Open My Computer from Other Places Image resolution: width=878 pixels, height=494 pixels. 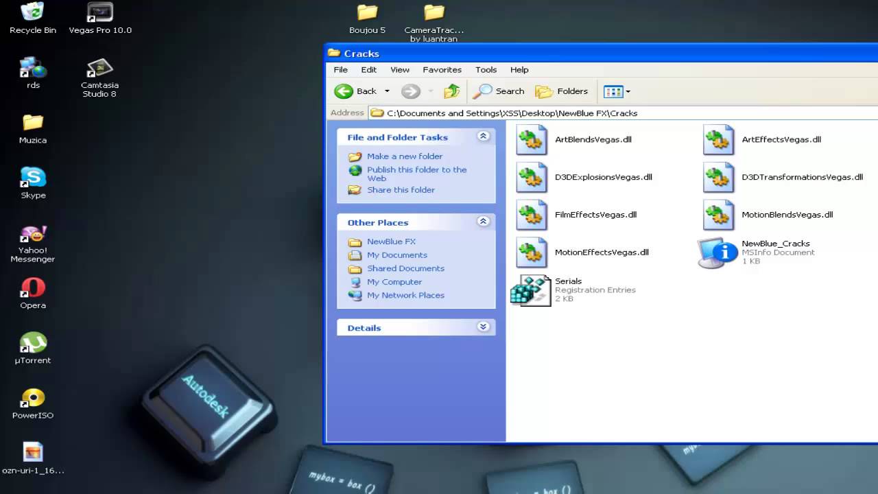394,282
